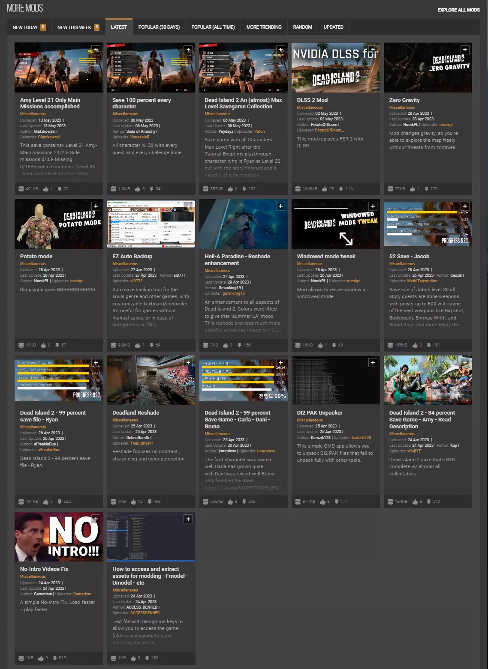Click the plus icon on Zero Gravity thumbnail
The height and width of the screenshot is (669, 488).
click(465, 50)
